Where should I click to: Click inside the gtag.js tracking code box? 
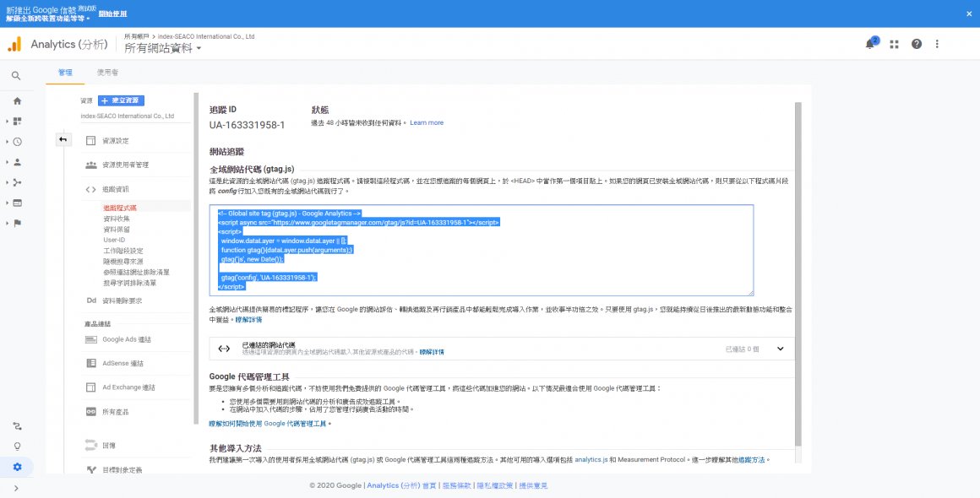pos(482,250)
